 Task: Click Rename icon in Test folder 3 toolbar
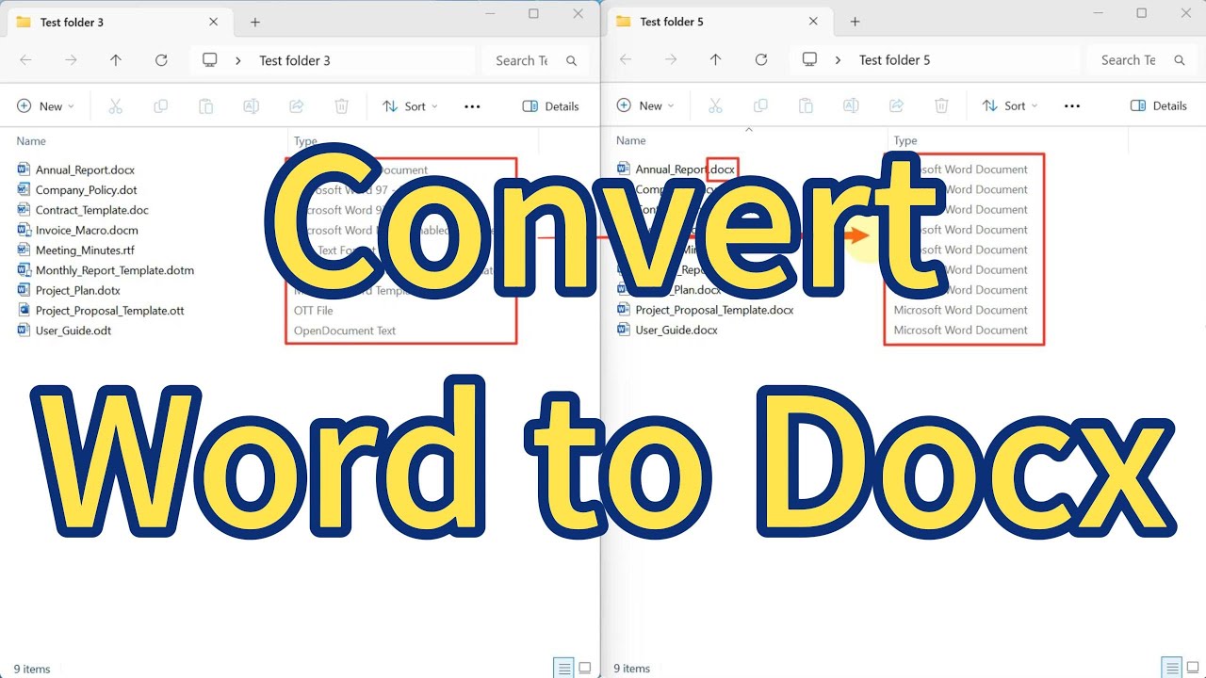(251, 106)
